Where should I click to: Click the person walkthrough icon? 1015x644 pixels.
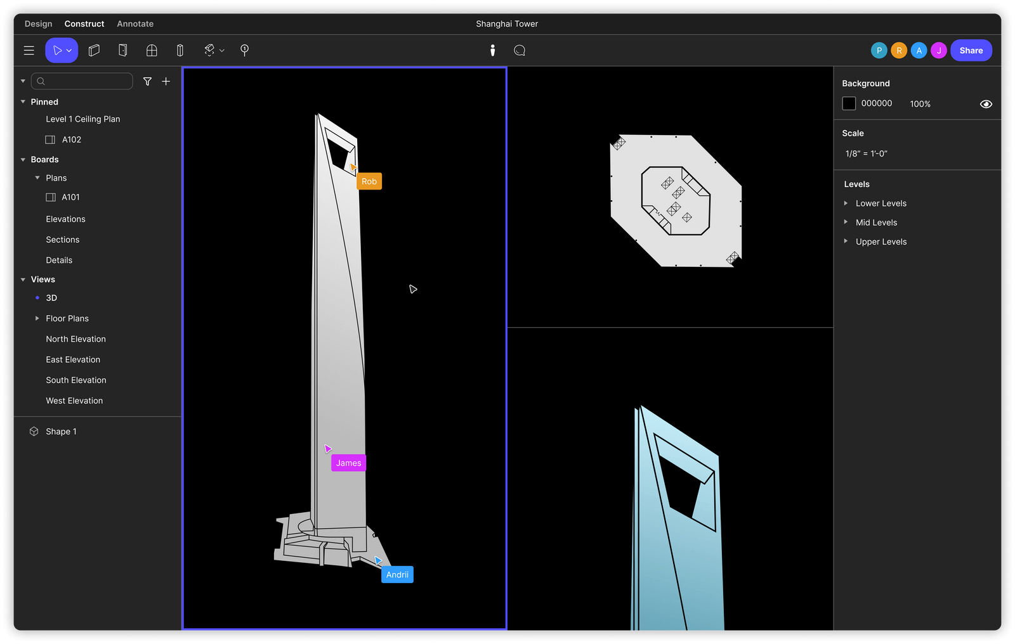492,51
